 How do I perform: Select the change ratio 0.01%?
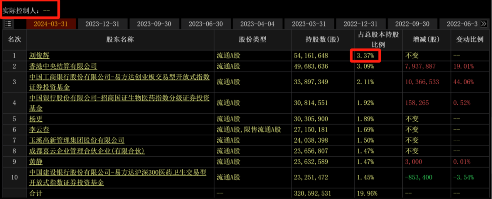(461, 162)
